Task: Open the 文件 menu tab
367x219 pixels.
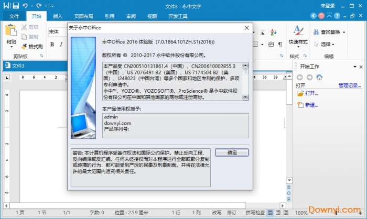Action: pos(14,16)
